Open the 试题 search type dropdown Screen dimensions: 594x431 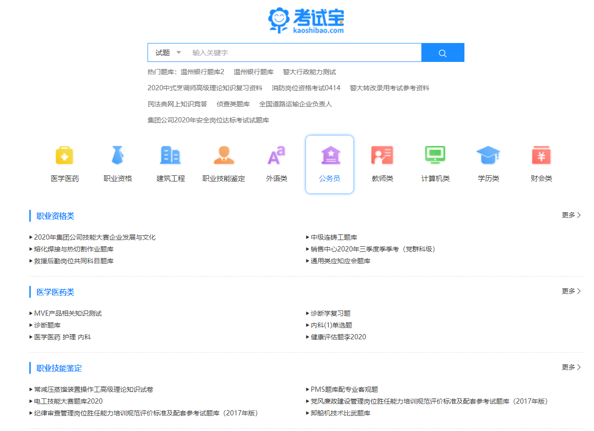tap(166, 52)
